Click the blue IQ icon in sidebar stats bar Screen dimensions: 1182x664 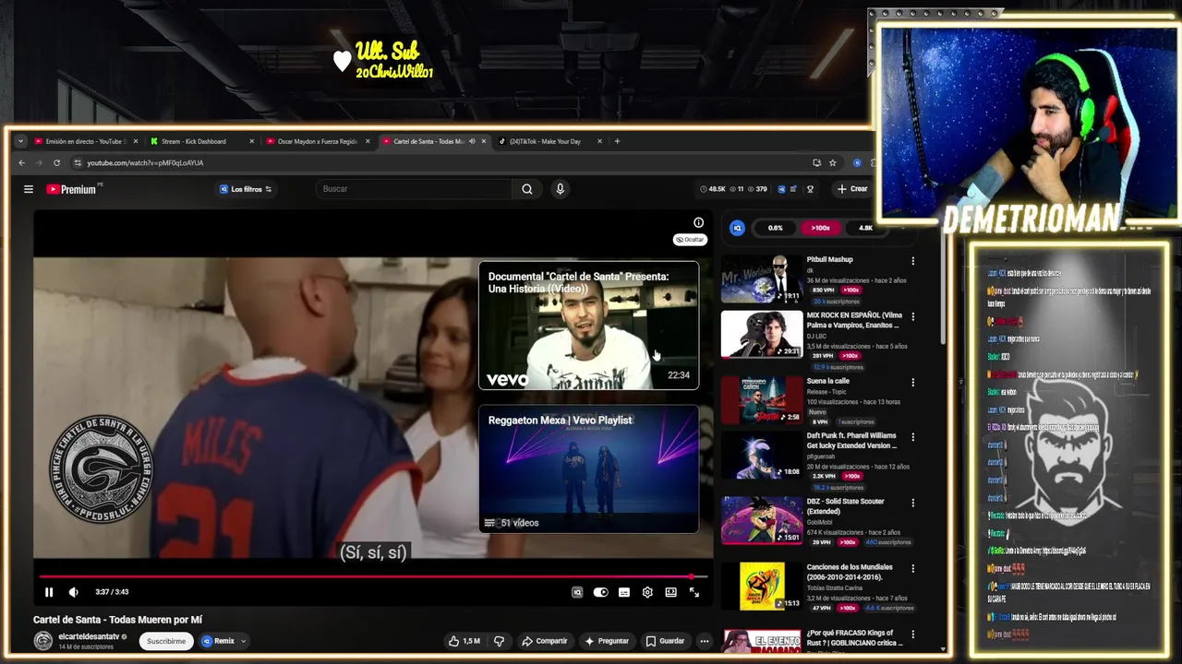coord(737,228)
